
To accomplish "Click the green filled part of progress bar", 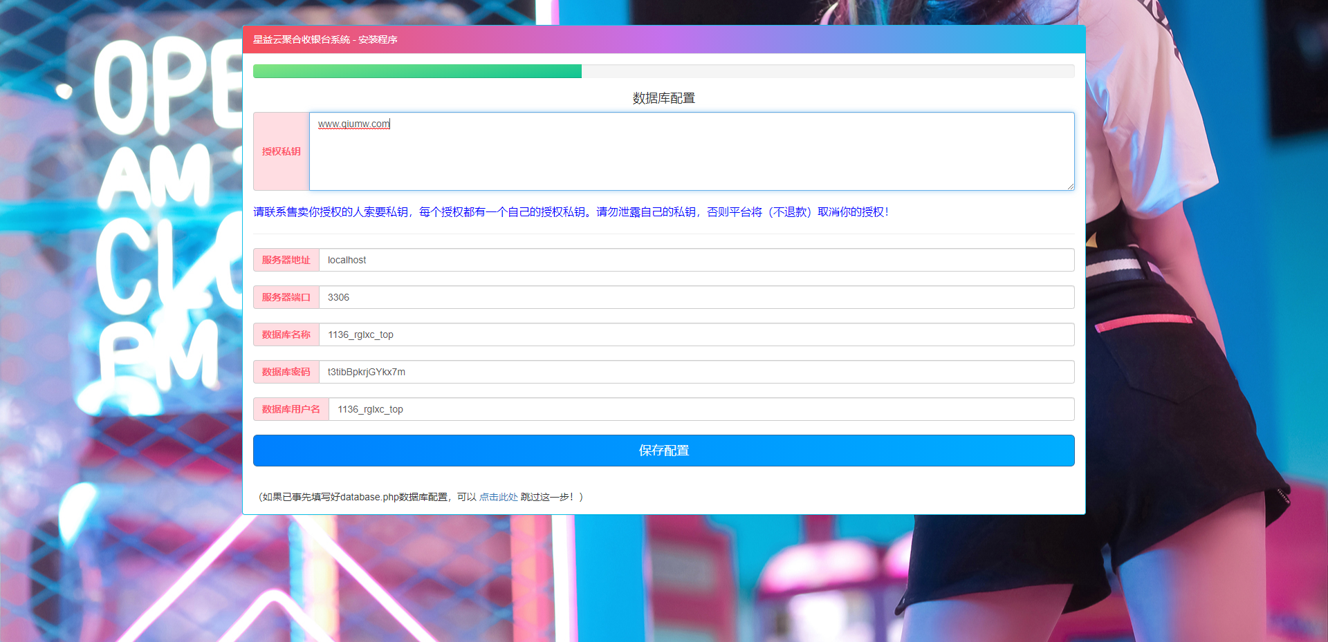I will tap(417, 71).
